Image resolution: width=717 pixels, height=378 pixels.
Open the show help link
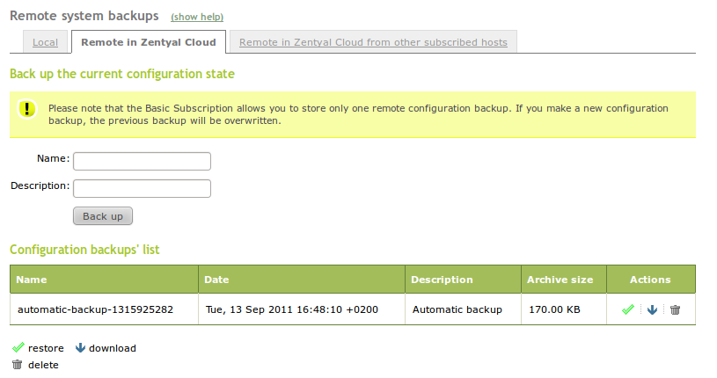[197, 17]
